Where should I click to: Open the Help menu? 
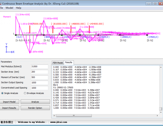pyautogui.click(x=19, y=8)
